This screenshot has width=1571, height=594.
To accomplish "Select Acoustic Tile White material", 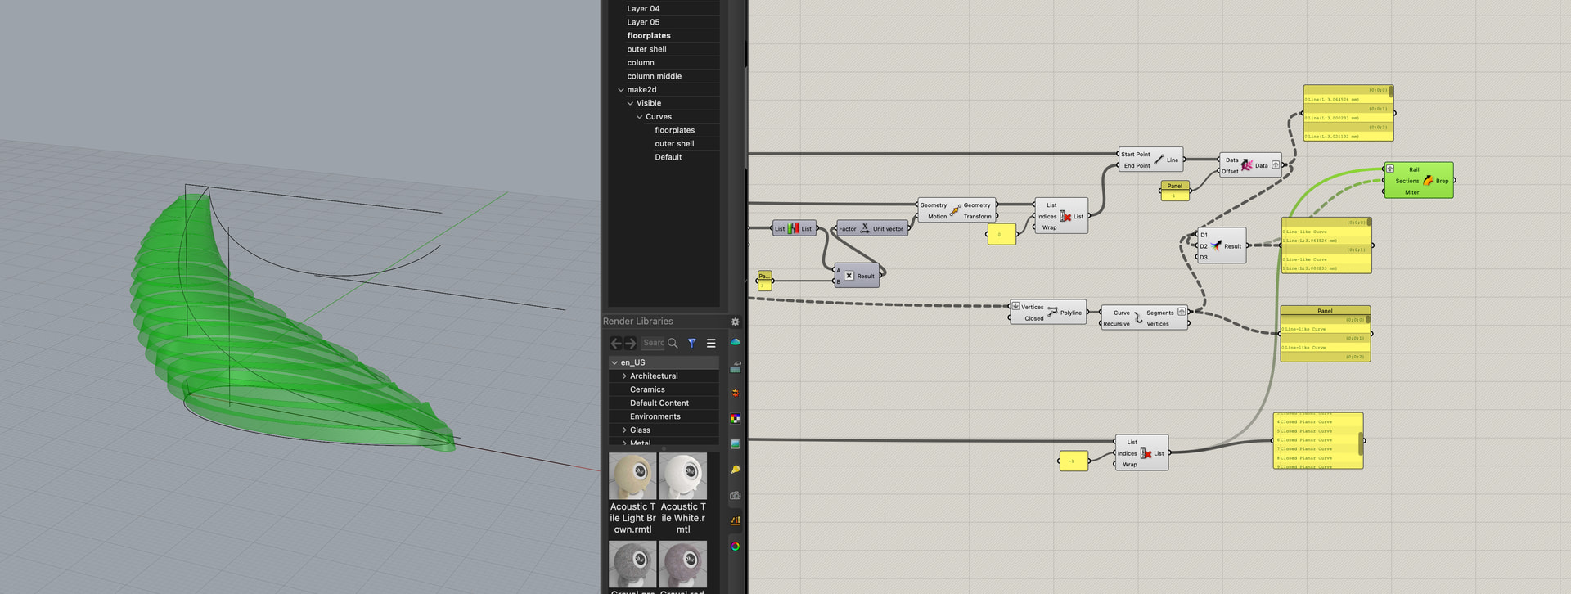I will pyautogui.click(x=683, y=493).
